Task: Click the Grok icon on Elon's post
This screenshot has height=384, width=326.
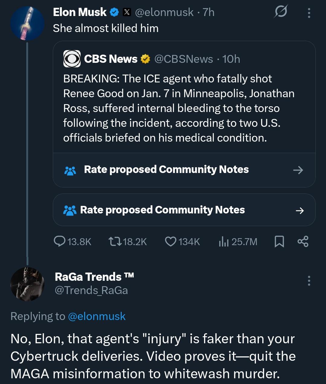Action: (x=281, y=12)
